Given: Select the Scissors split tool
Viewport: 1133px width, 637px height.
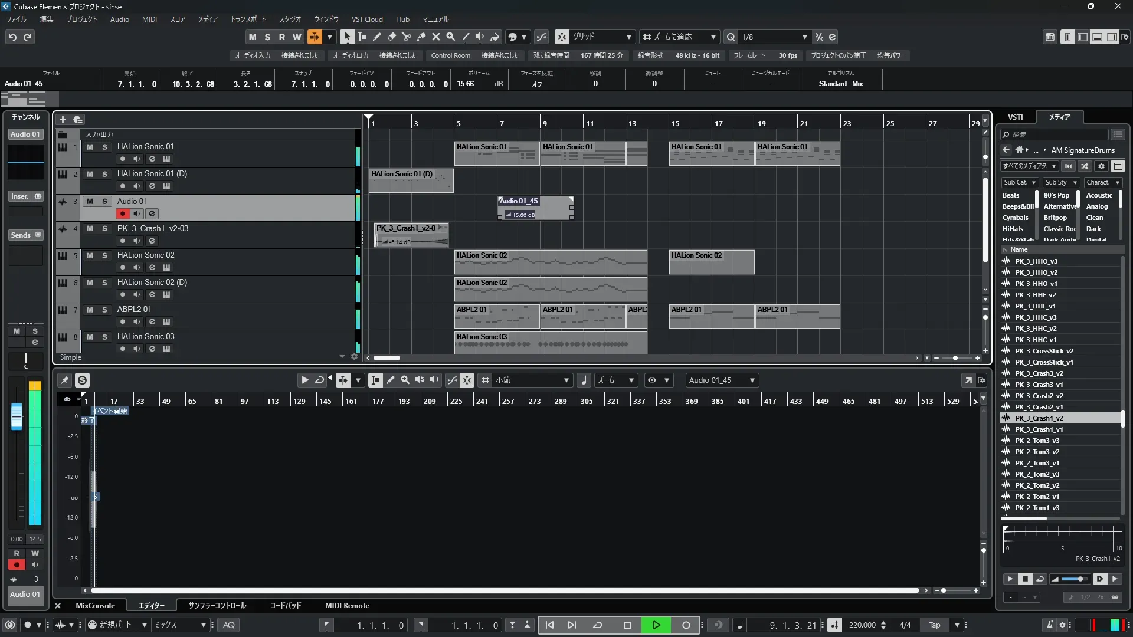Looking at the screenshot, I should (x=406, y=37).
